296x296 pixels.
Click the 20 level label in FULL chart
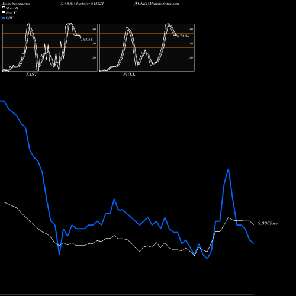pyautogui.click(x=191, y=57)
